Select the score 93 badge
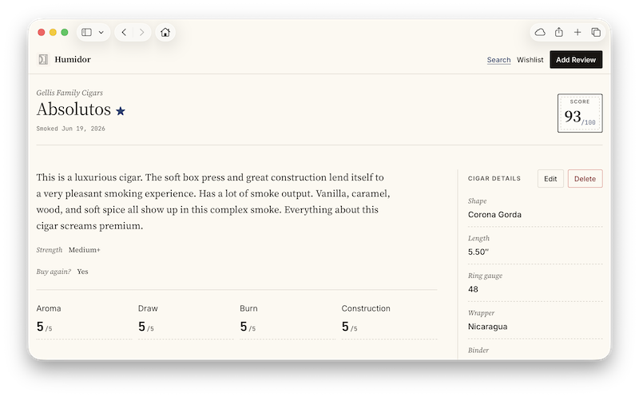Viewport: 639px width, 397px height. point(580,113)
